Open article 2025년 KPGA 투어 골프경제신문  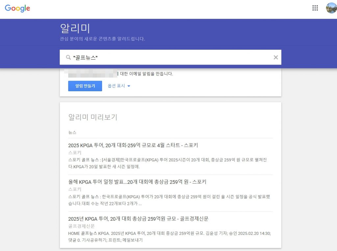click(138, 219)
